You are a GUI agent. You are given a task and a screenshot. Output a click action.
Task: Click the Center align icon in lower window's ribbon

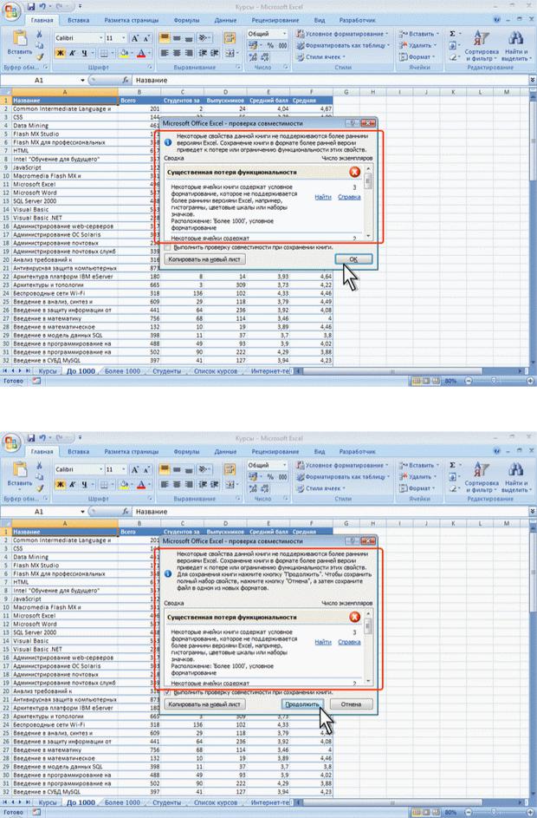tap(177, 485)
